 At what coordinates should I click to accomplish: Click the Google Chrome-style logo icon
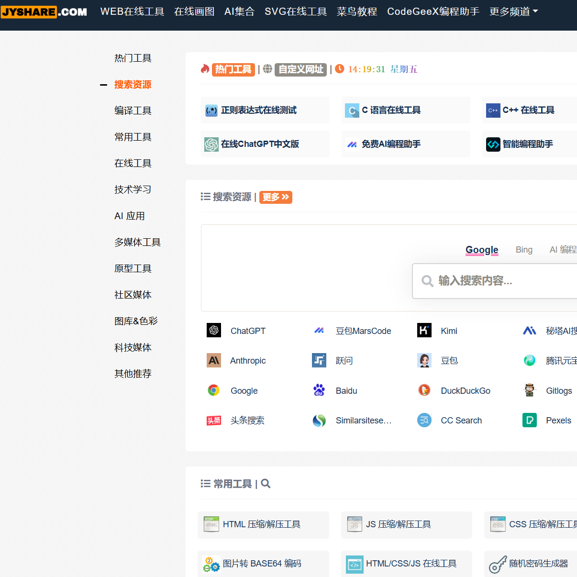(x=214, y=390)
